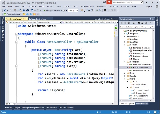Click the Open File icon
160x114 pixels.
21,11
